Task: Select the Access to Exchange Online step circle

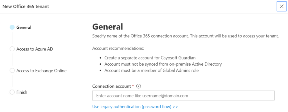Action: point(12,70)
